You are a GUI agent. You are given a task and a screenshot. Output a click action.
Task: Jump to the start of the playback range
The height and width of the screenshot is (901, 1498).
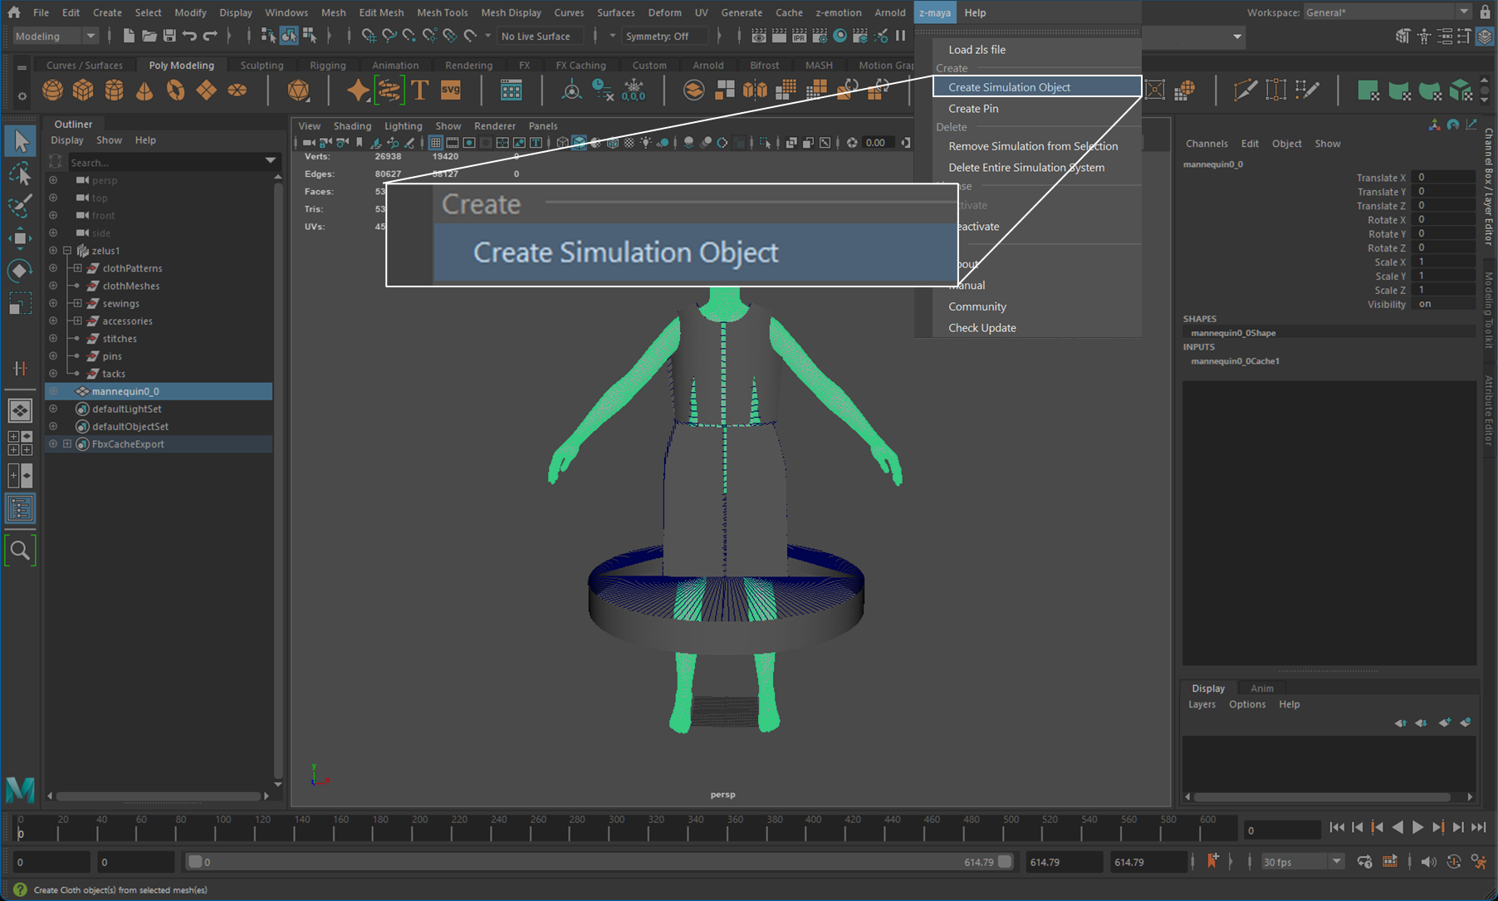1336,827
